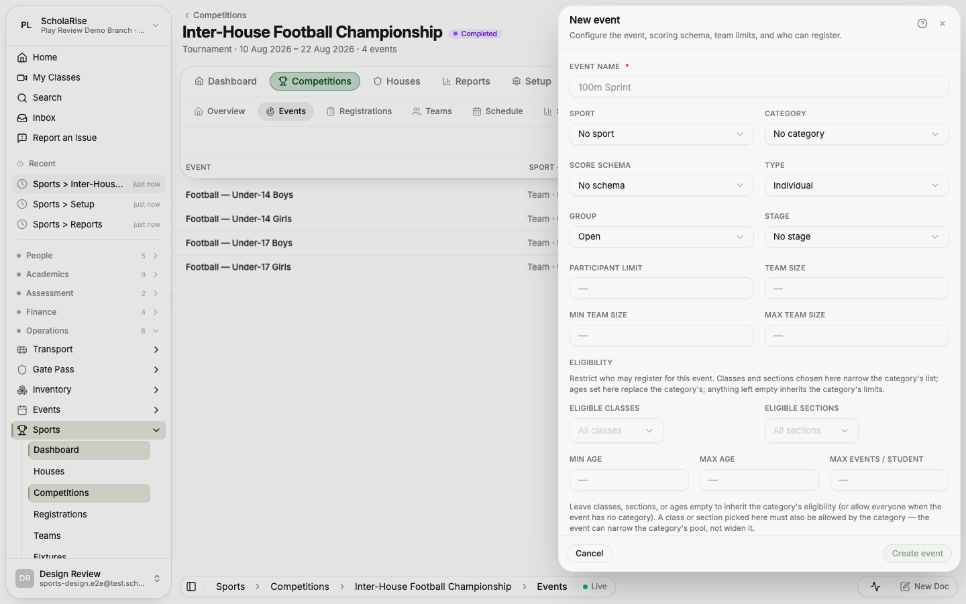Switch to the Reports tab

tap(466, 81)
